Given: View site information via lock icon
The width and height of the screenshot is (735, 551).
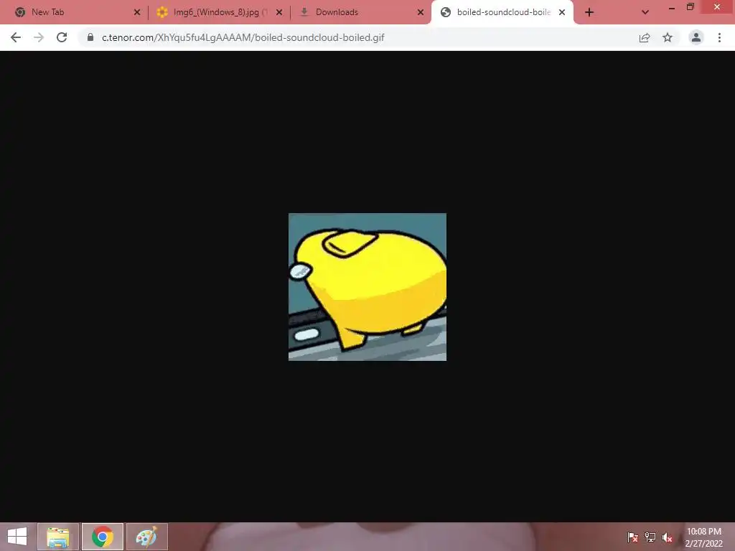Looking at the screenshot, I should tap(90, 37).
